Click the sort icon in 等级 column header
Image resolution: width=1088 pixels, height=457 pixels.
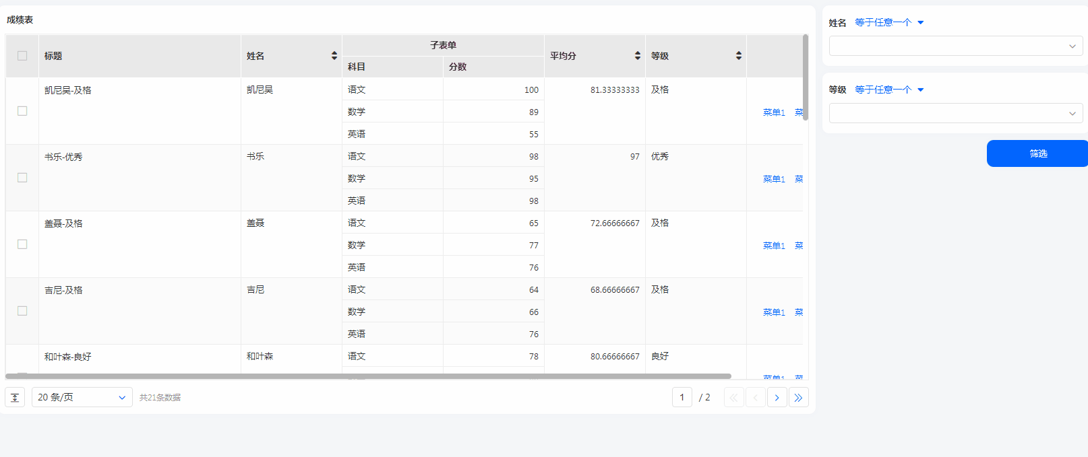coord(738,56)
